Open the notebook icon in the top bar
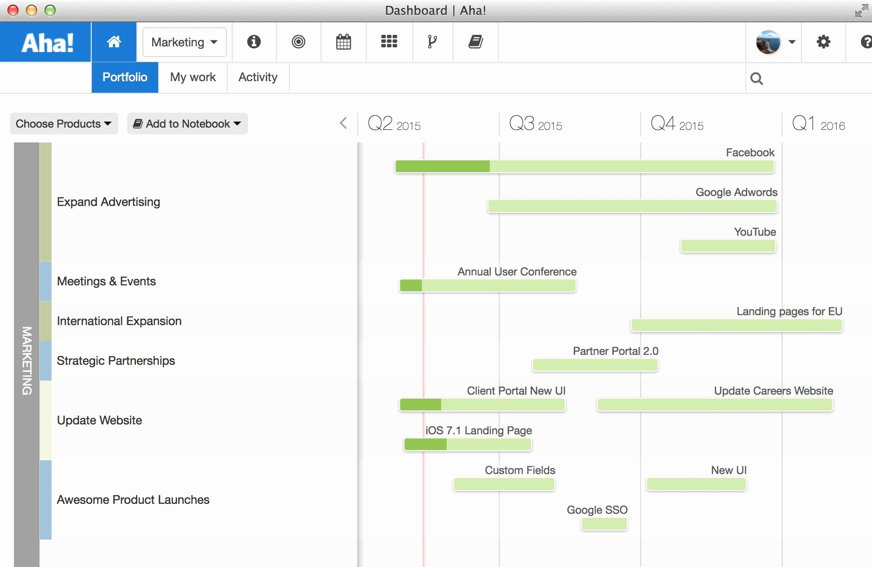The height and width of the screenshot is (567, 872). pos(475,42)
